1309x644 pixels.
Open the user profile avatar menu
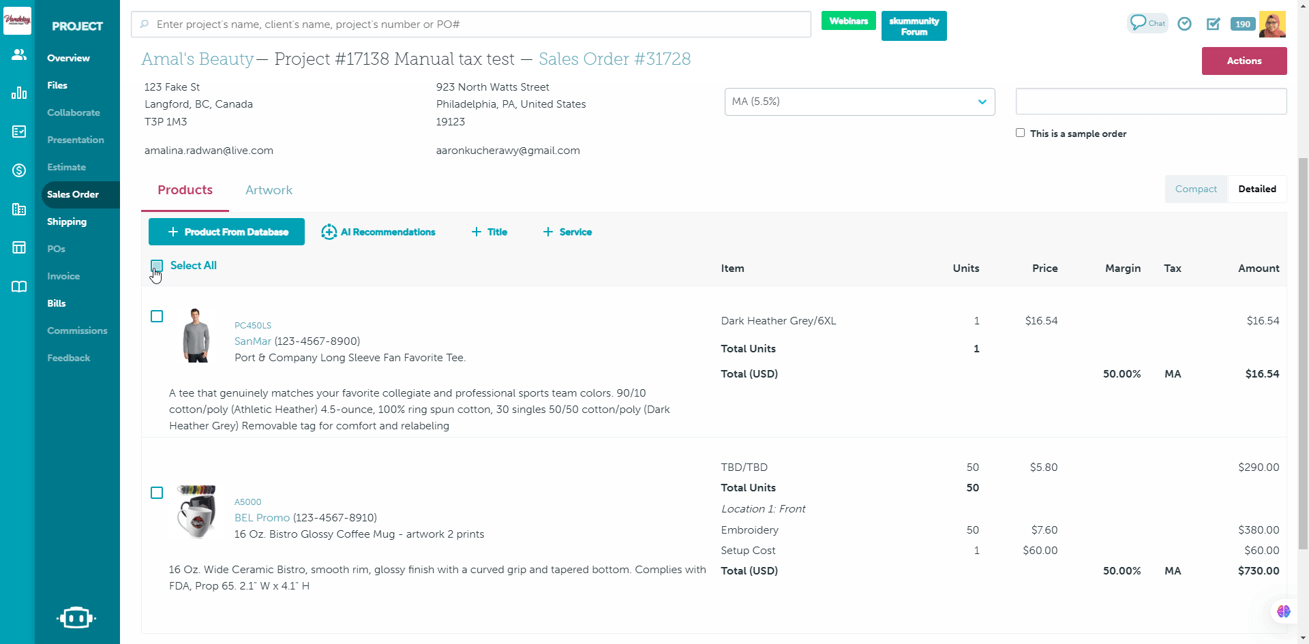(1272, 24)
